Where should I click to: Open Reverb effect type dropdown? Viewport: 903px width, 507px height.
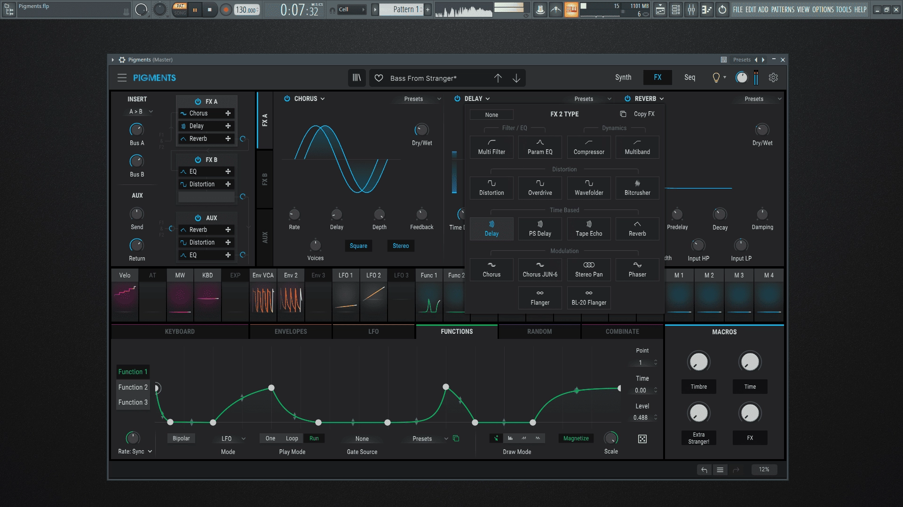(649, 99)
